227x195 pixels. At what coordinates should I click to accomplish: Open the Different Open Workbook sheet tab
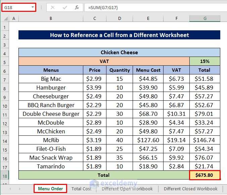tap(127, 189)
